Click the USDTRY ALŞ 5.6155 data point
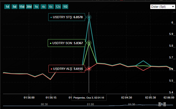The height and width of the screenshot is (109, 176). [x=89, y=69]
